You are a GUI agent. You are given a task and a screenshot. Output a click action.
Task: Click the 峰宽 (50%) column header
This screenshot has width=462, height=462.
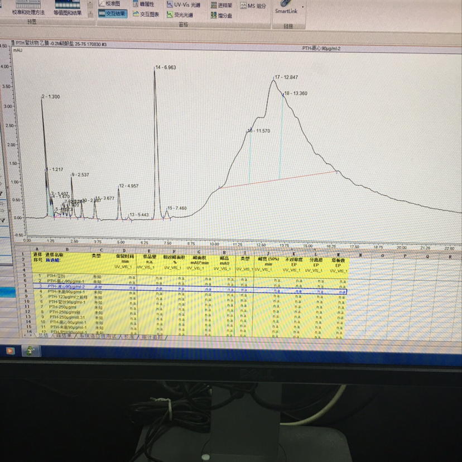268,259
